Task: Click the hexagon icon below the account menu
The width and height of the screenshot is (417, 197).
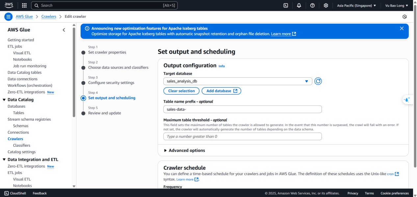Action: pos(404,17)
